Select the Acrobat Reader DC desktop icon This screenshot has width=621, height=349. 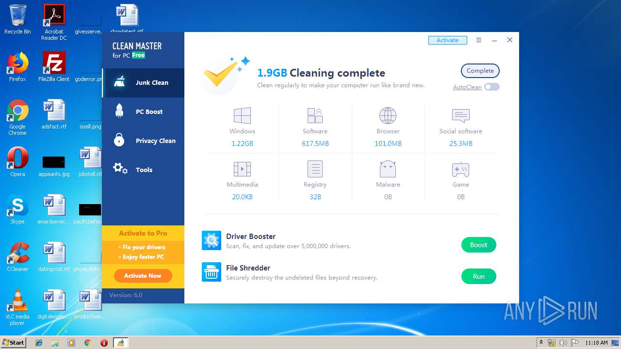54,22
